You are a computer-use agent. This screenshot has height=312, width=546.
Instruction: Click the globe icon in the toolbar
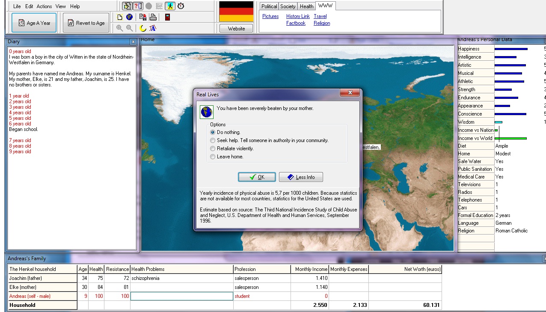[x=129, y=17]
